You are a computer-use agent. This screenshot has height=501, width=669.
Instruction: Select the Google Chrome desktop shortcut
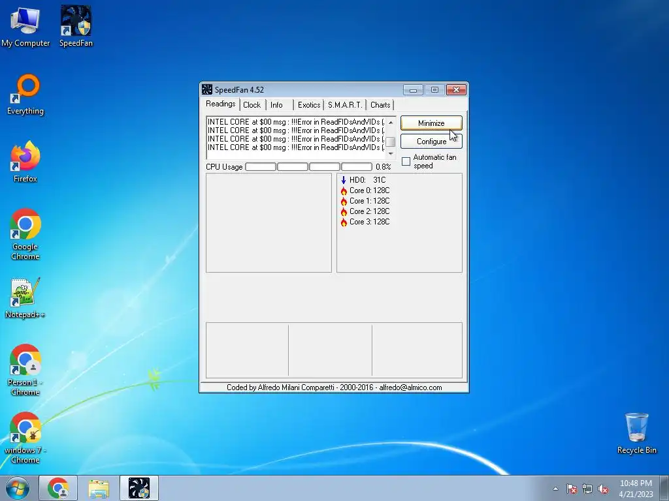click(25, 234)
